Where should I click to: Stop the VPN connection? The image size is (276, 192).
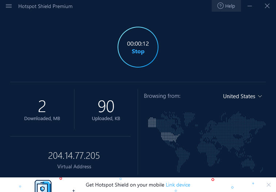click(x=138, y=51)
